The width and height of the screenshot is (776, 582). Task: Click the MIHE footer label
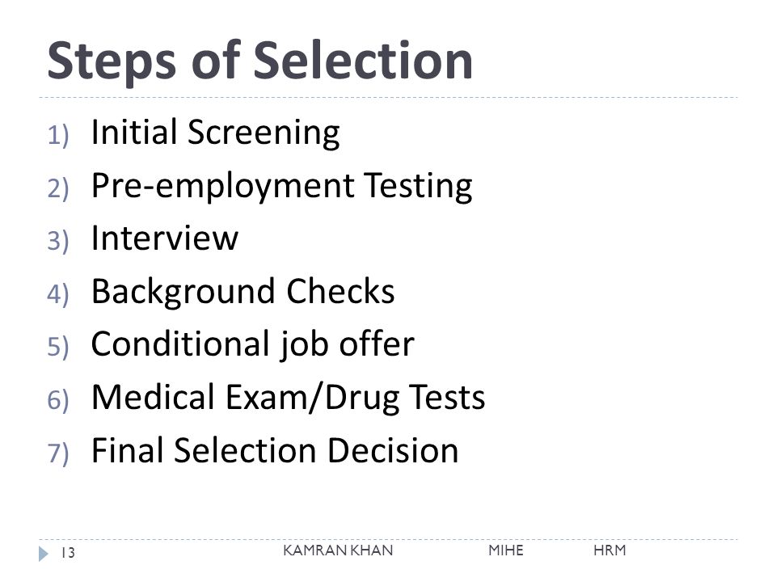click(x=506, y=550)
